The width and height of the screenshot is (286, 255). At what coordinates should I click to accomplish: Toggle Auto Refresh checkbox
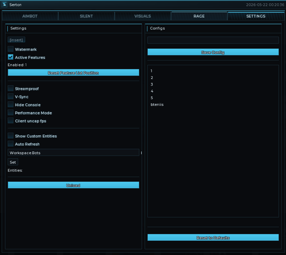(11, 144)
